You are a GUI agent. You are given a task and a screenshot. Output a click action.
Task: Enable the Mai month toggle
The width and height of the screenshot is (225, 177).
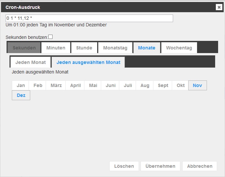[x=93, y=85]
